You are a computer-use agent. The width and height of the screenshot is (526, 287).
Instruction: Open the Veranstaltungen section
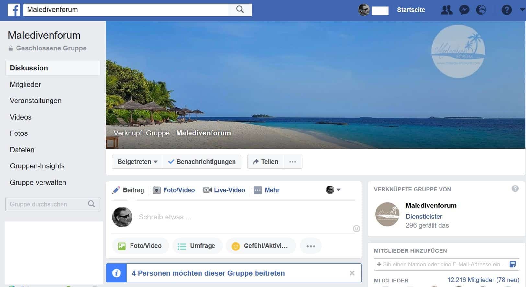point(36,101)
